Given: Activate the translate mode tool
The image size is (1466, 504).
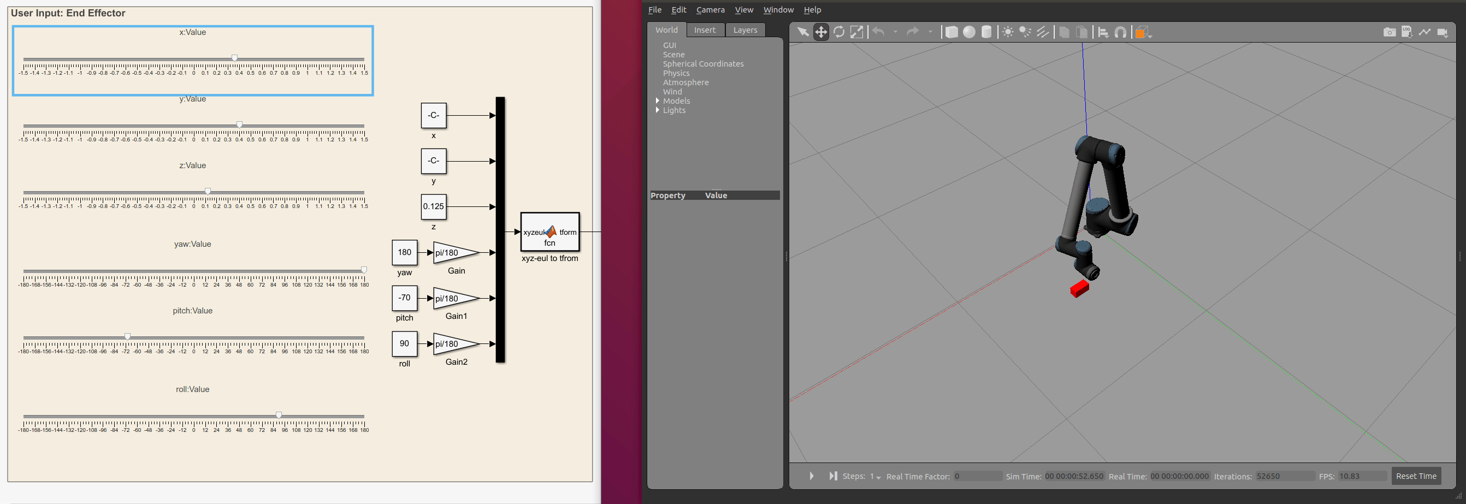Looking at the screenshot, I should point(820,32).
